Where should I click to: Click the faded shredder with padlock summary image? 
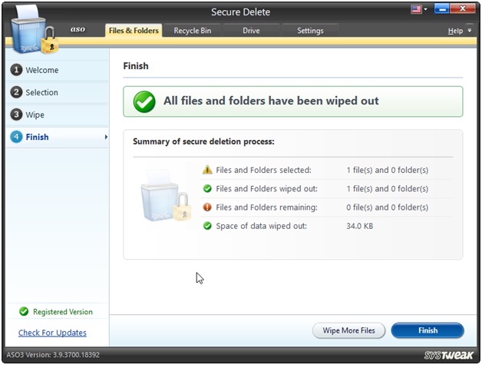tap(166, 195)
